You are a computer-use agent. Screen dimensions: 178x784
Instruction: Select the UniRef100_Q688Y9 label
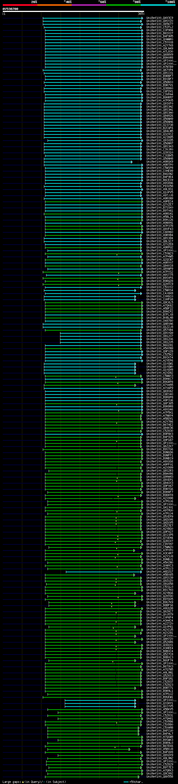tap(159, 55)
